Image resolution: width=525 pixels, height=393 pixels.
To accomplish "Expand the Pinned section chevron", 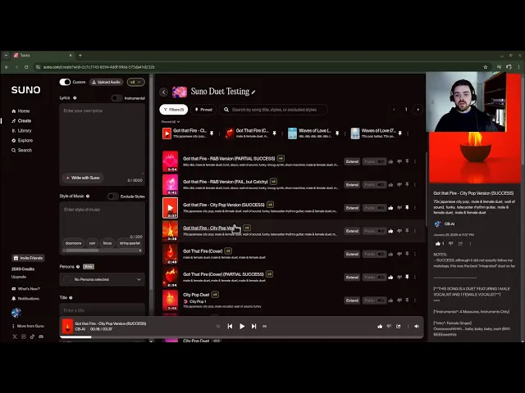I will [179, 122].
